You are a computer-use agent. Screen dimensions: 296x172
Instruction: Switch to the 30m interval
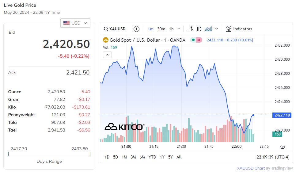click(x=161, y=29)
